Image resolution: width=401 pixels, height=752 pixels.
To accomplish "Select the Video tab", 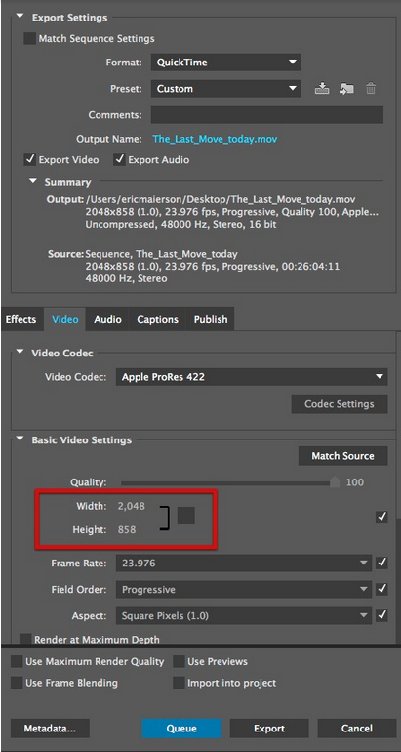I will tap(65, 319).
